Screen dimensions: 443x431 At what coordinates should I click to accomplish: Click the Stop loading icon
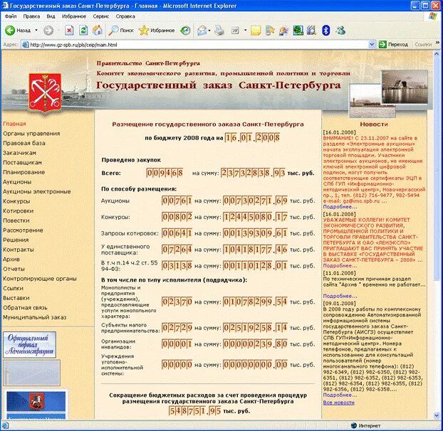[69, 30]
